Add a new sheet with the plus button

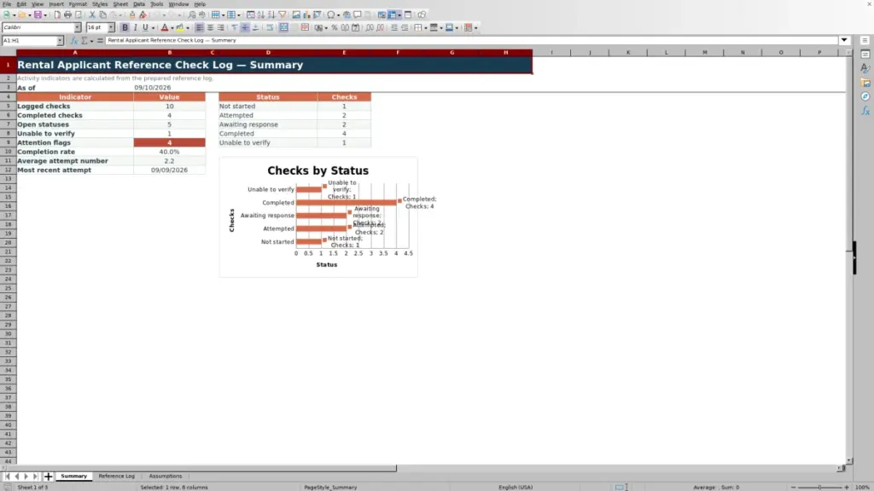click(48, 476)
